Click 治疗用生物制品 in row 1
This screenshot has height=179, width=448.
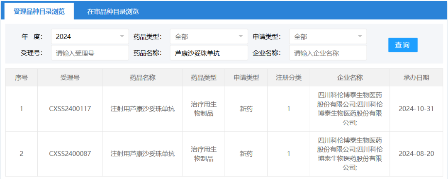[204, 109]
